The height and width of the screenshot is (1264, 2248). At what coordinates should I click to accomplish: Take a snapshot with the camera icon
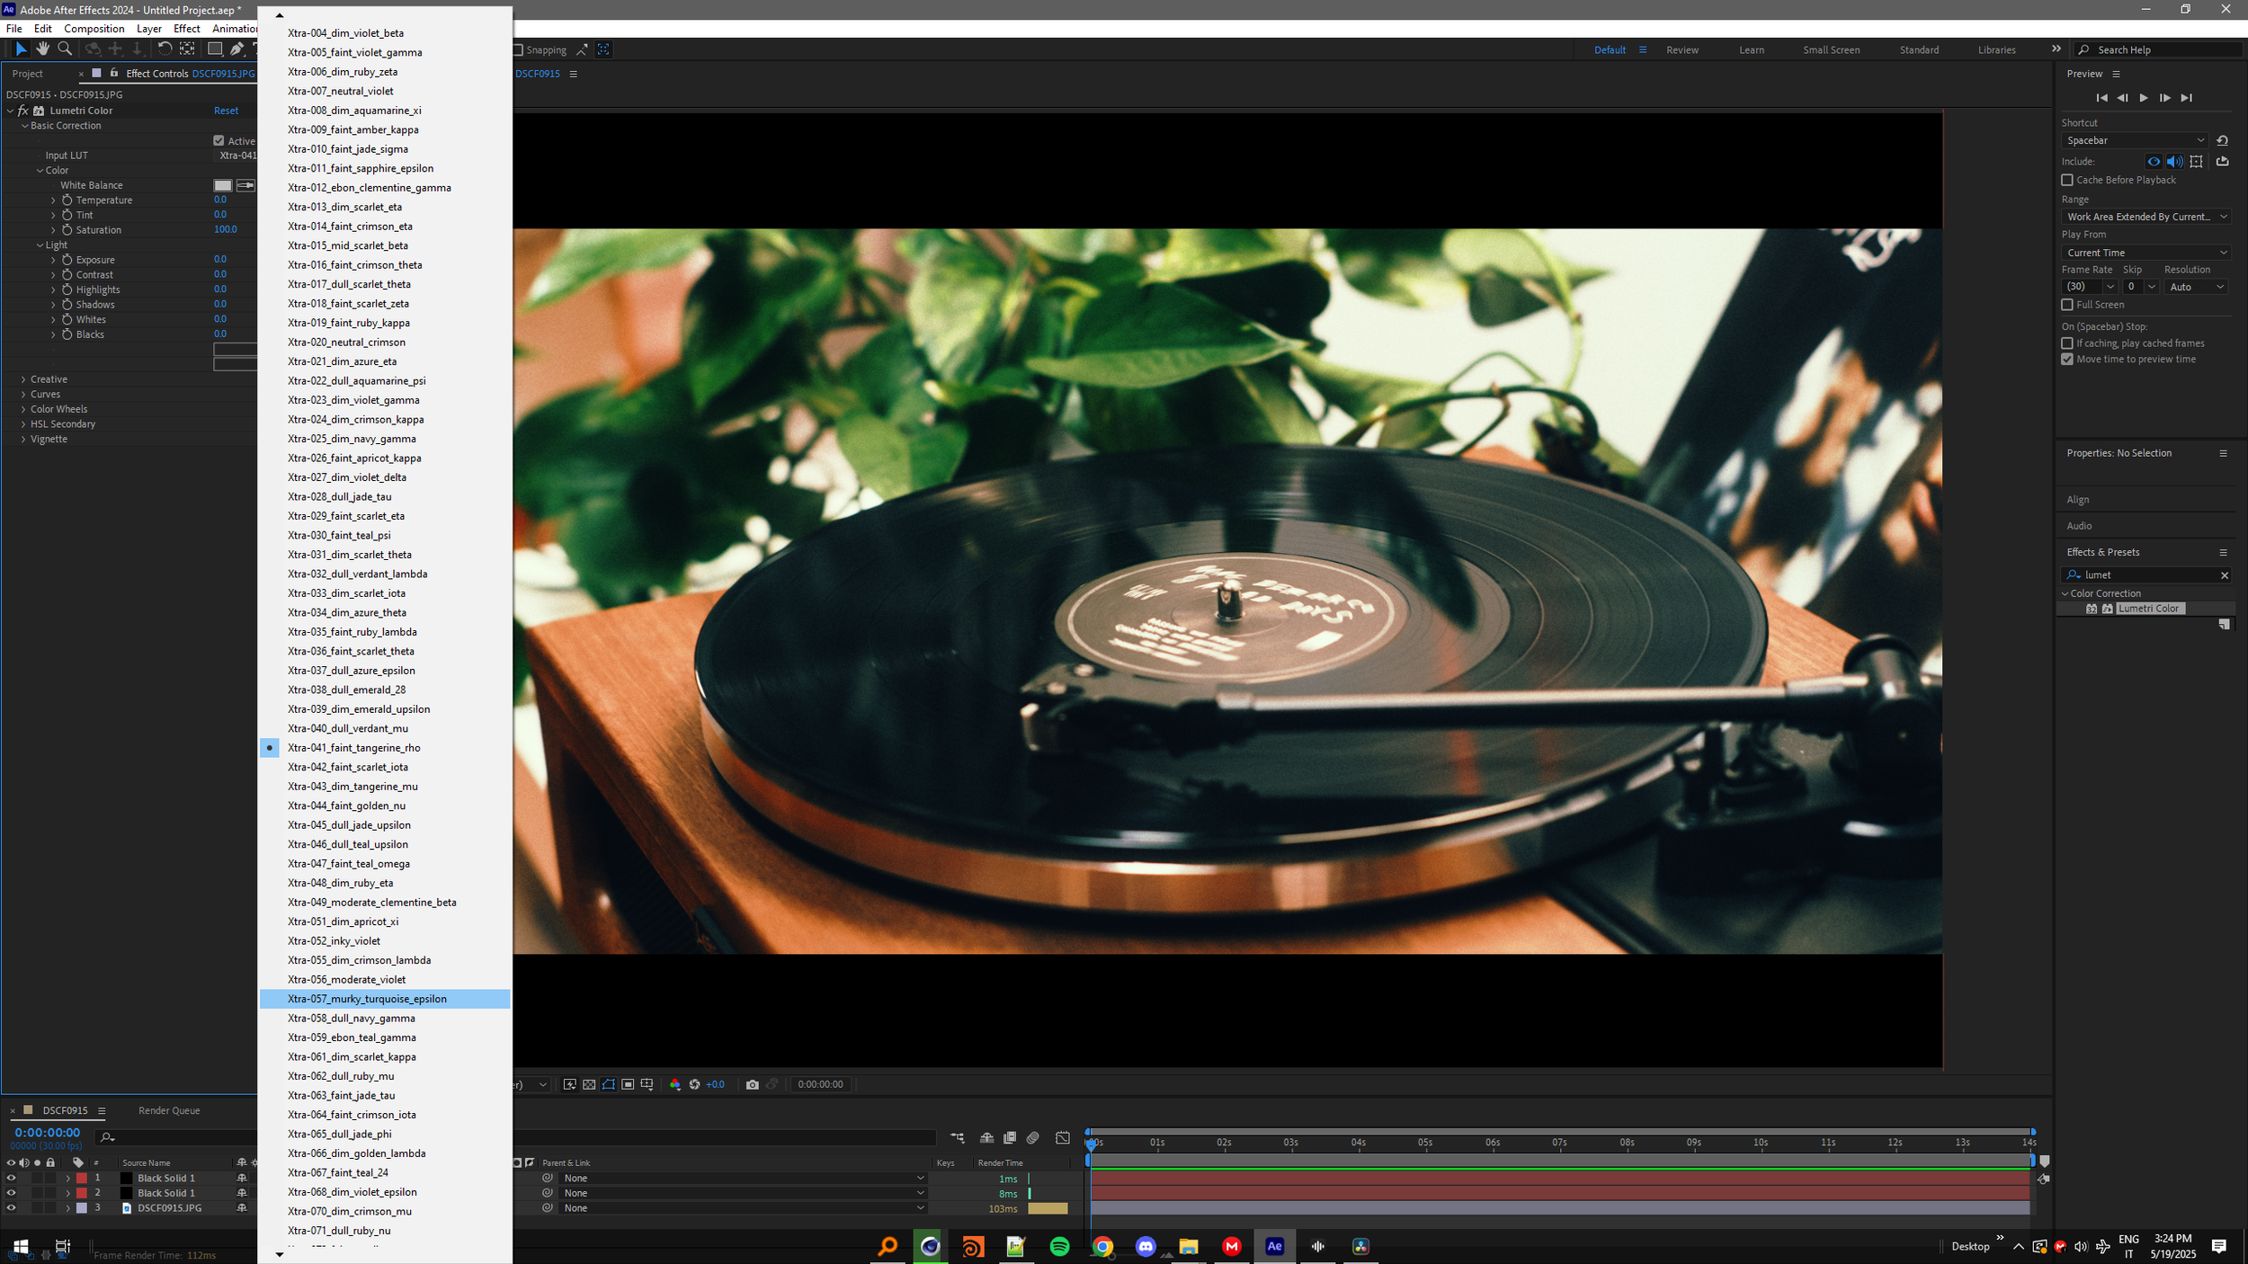pos(753,1084)
